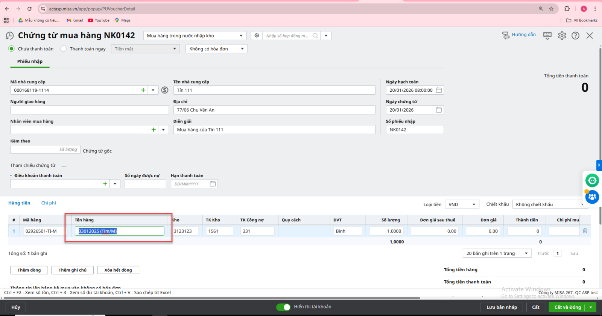
Task: Select the Thanh toán ngay radio button
Action: click(64, 49)
